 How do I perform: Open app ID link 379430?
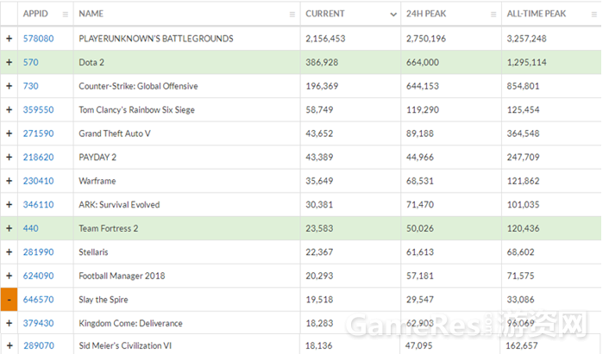[x=38, y=323]
